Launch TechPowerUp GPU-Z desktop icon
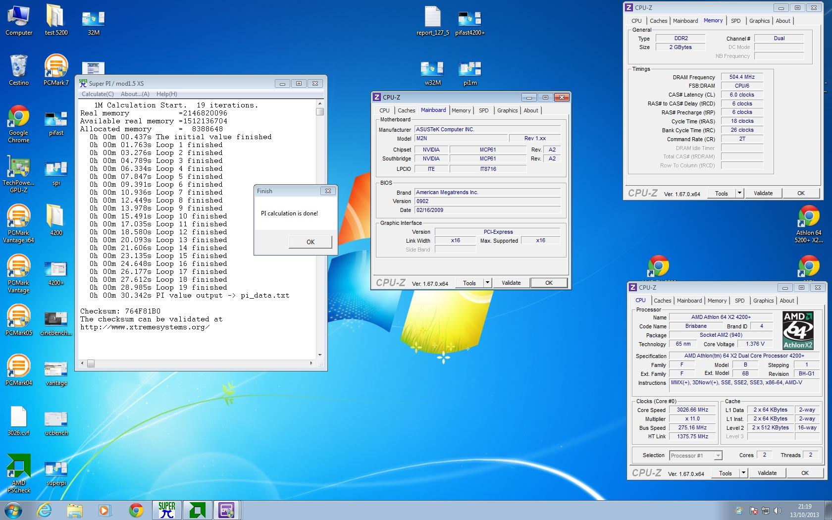Viewport: 832px width, 520px height. point(19,174)
